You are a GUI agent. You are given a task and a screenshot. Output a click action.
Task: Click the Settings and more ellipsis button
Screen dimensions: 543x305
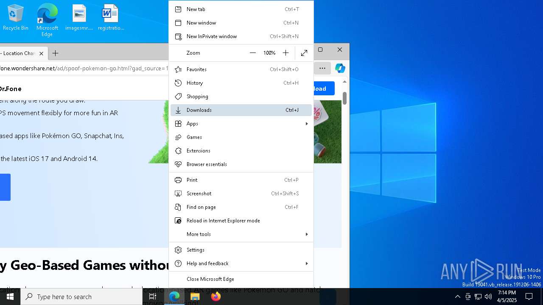coord(322,68)
